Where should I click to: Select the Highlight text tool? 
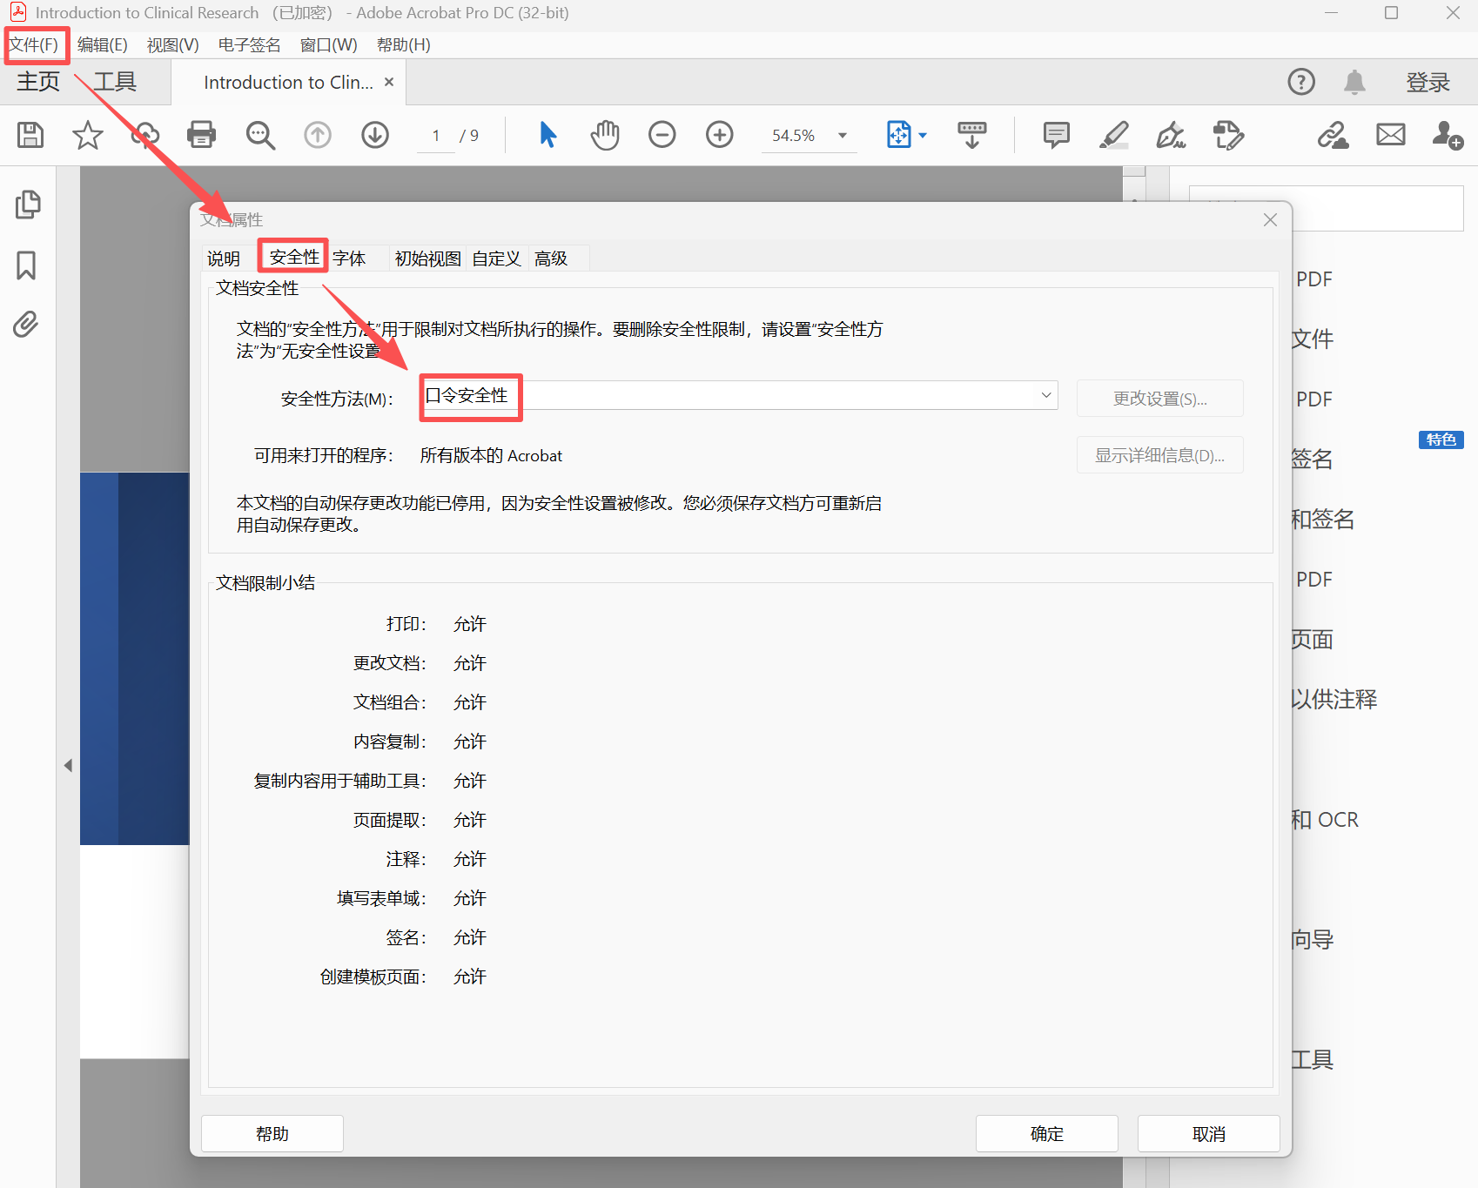[1113, 135]
